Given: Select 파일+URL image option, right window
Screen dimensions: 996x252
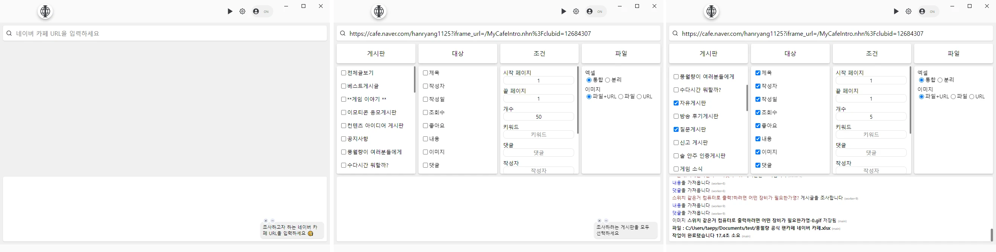Looking at the screenshot, I should pos(921,97).
